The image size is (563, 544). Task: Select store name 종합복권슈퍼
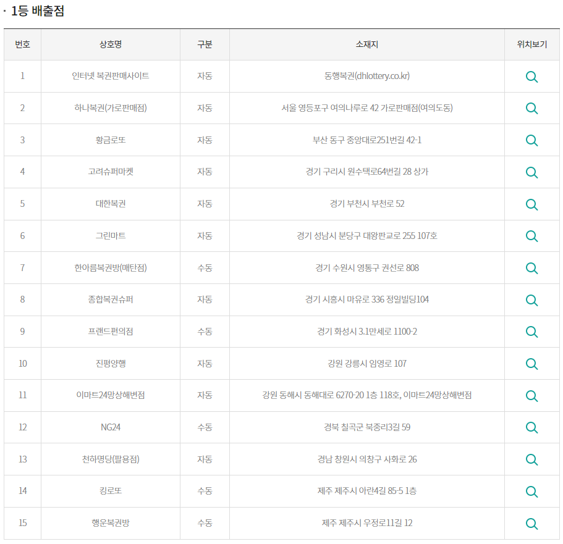tap(111, 299)
